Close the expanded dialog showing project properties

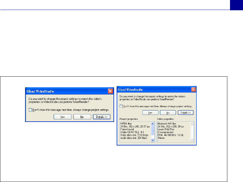tap(193, 89)
